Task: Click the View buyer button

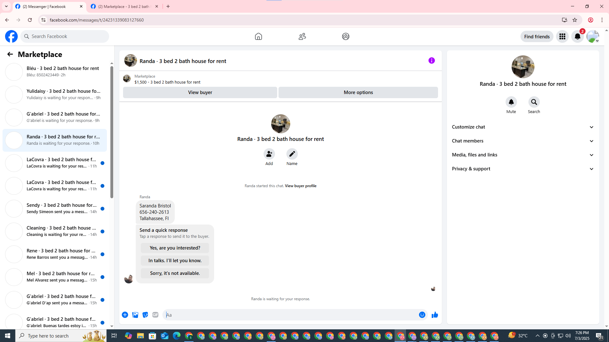Action: (200, 92)
